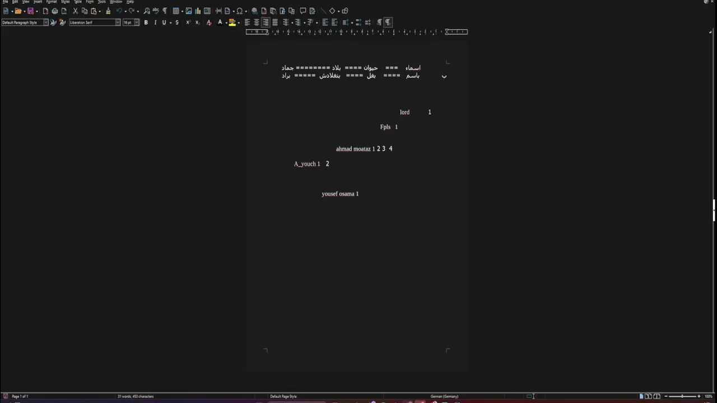The width and height of the screenshot is (717, 403).
Task: Click the Copy icon
Action: (85, 11)
